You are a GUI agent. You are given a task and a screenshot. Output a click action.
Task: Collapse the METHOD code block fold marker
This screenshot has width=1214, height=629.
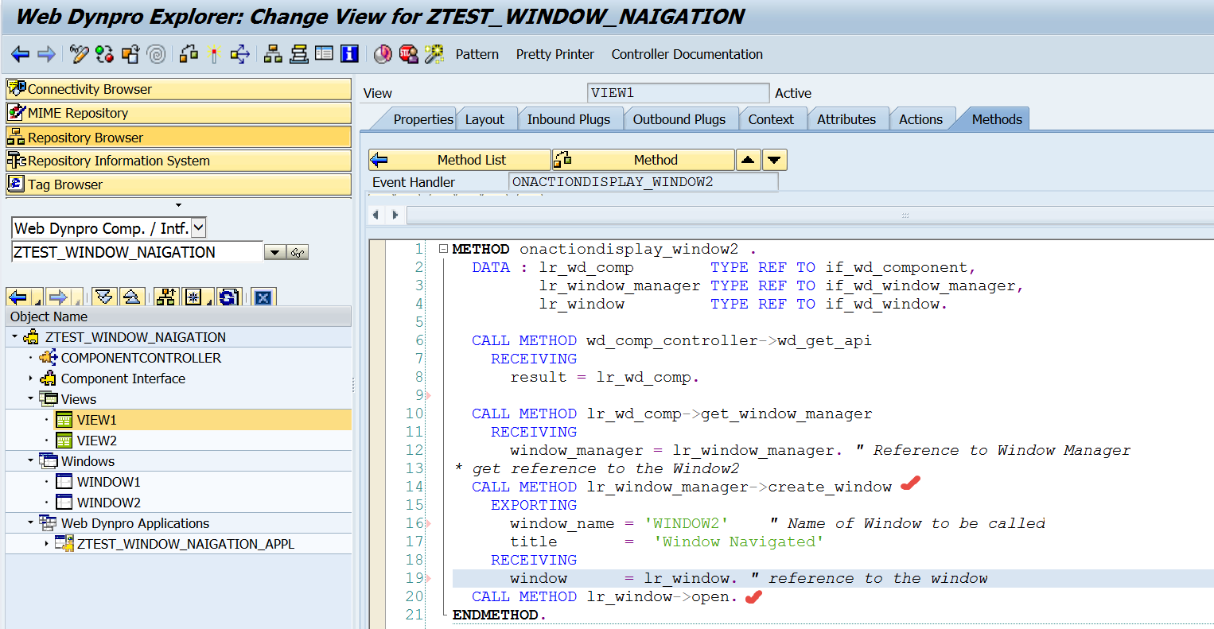click(x=443, y=249)
